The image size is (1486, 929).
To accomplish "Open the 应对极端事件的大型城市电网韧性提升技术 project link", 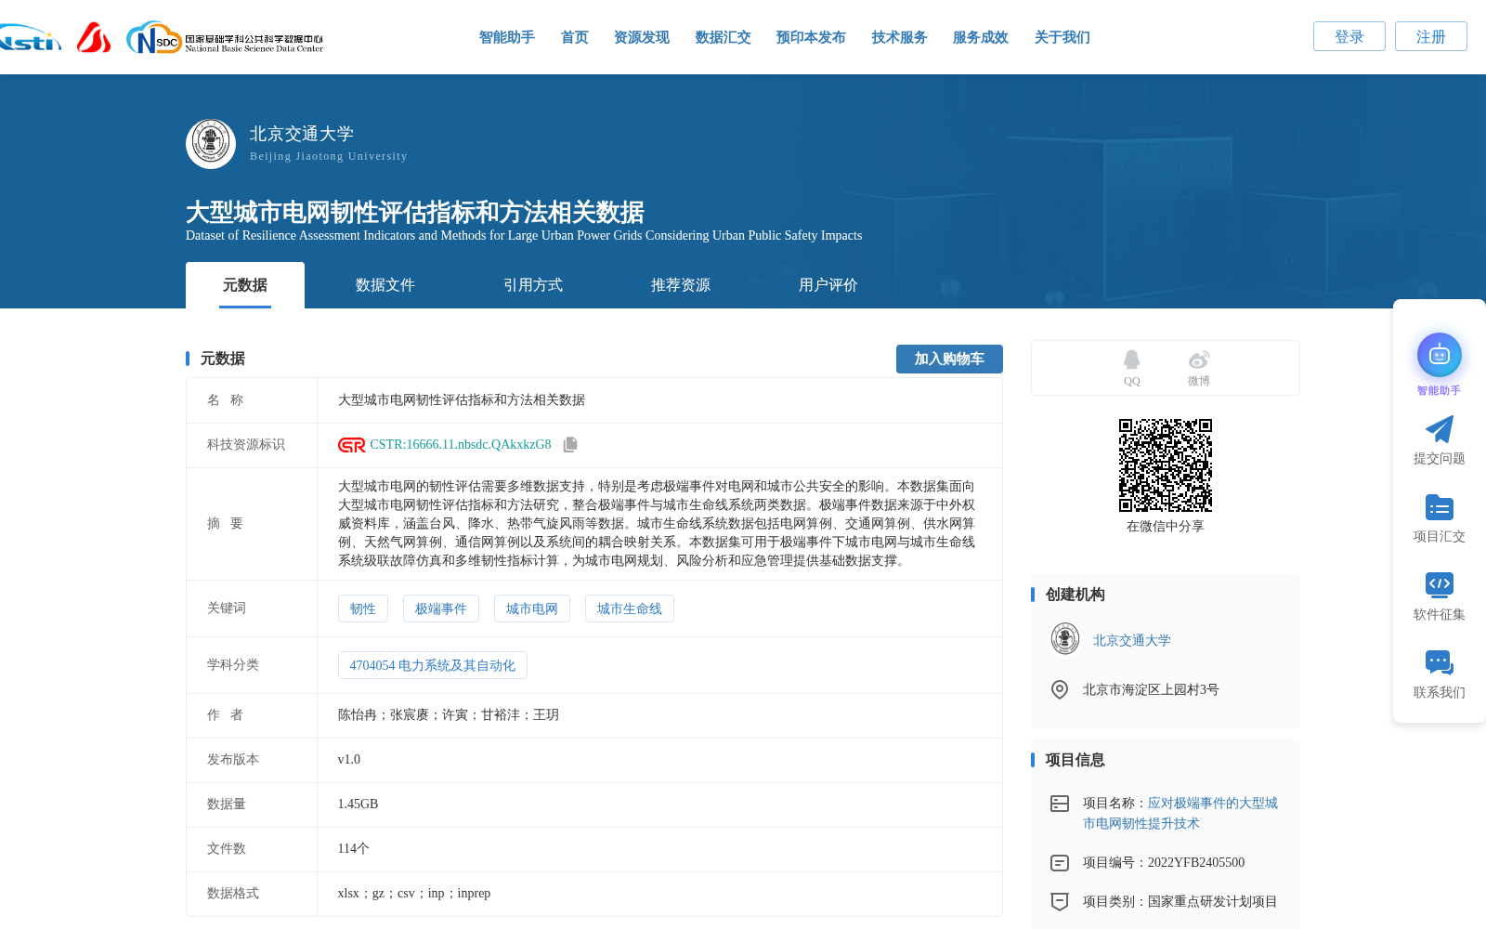I will [x=1180, y=813].
